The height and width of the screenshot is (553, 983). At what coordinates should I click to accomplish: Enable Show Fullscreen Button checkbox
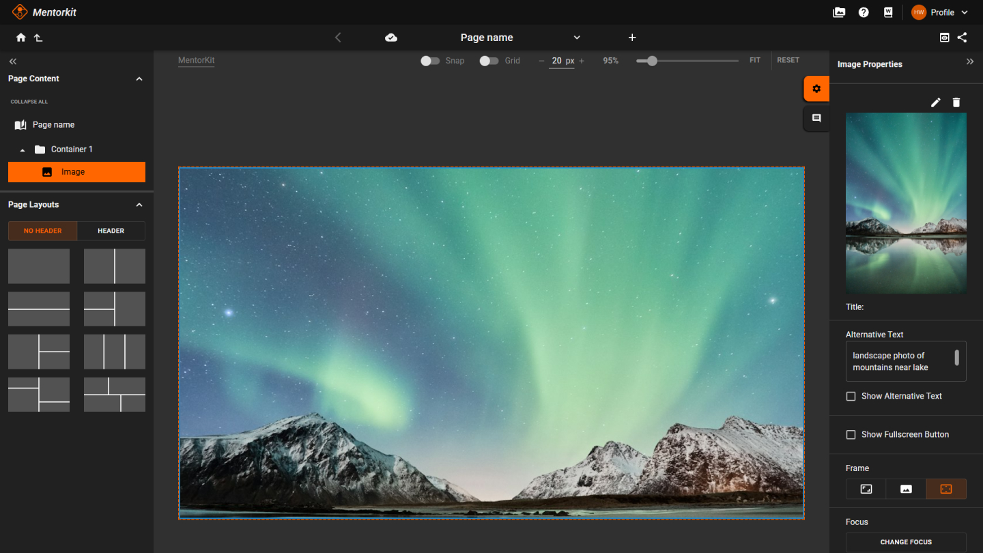(851, 434)
